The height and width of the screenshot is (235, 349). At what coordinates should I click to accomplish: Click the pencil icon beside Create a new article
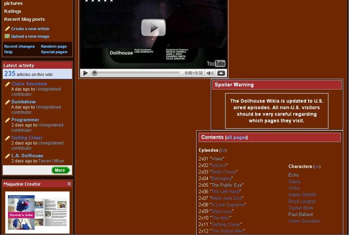(7, 29)
